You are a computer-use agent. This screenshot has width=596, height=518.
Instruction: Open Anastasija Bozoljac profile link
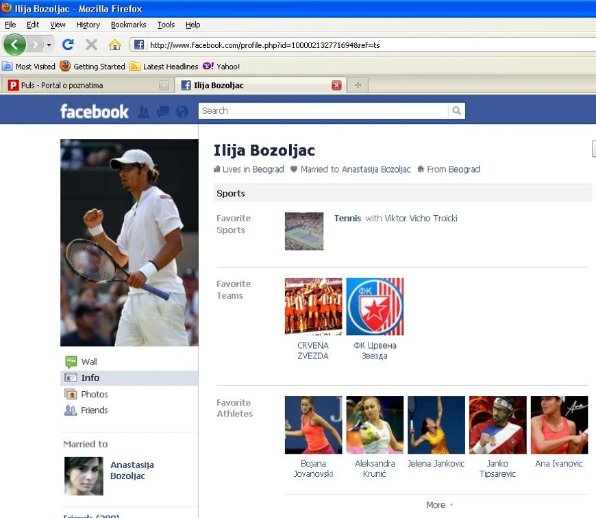click(x=132, y=470)
